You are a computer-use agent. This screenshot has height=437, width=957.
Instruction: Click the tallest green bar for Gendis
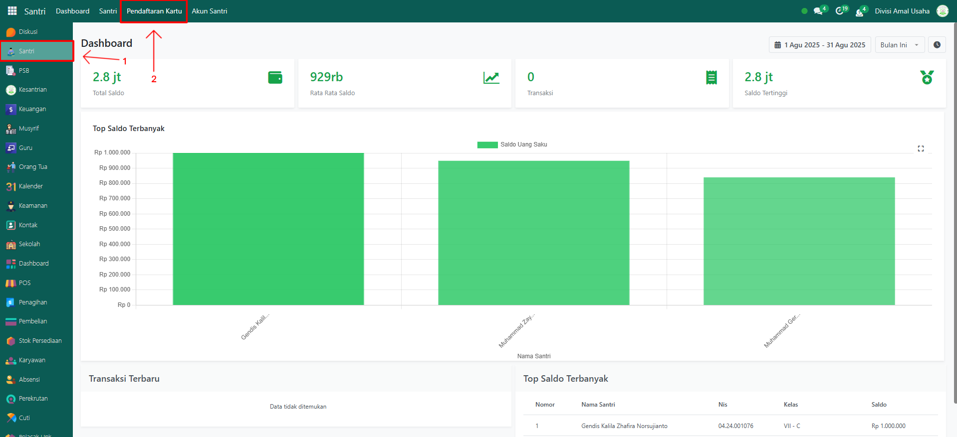click(x=268, y=229)
